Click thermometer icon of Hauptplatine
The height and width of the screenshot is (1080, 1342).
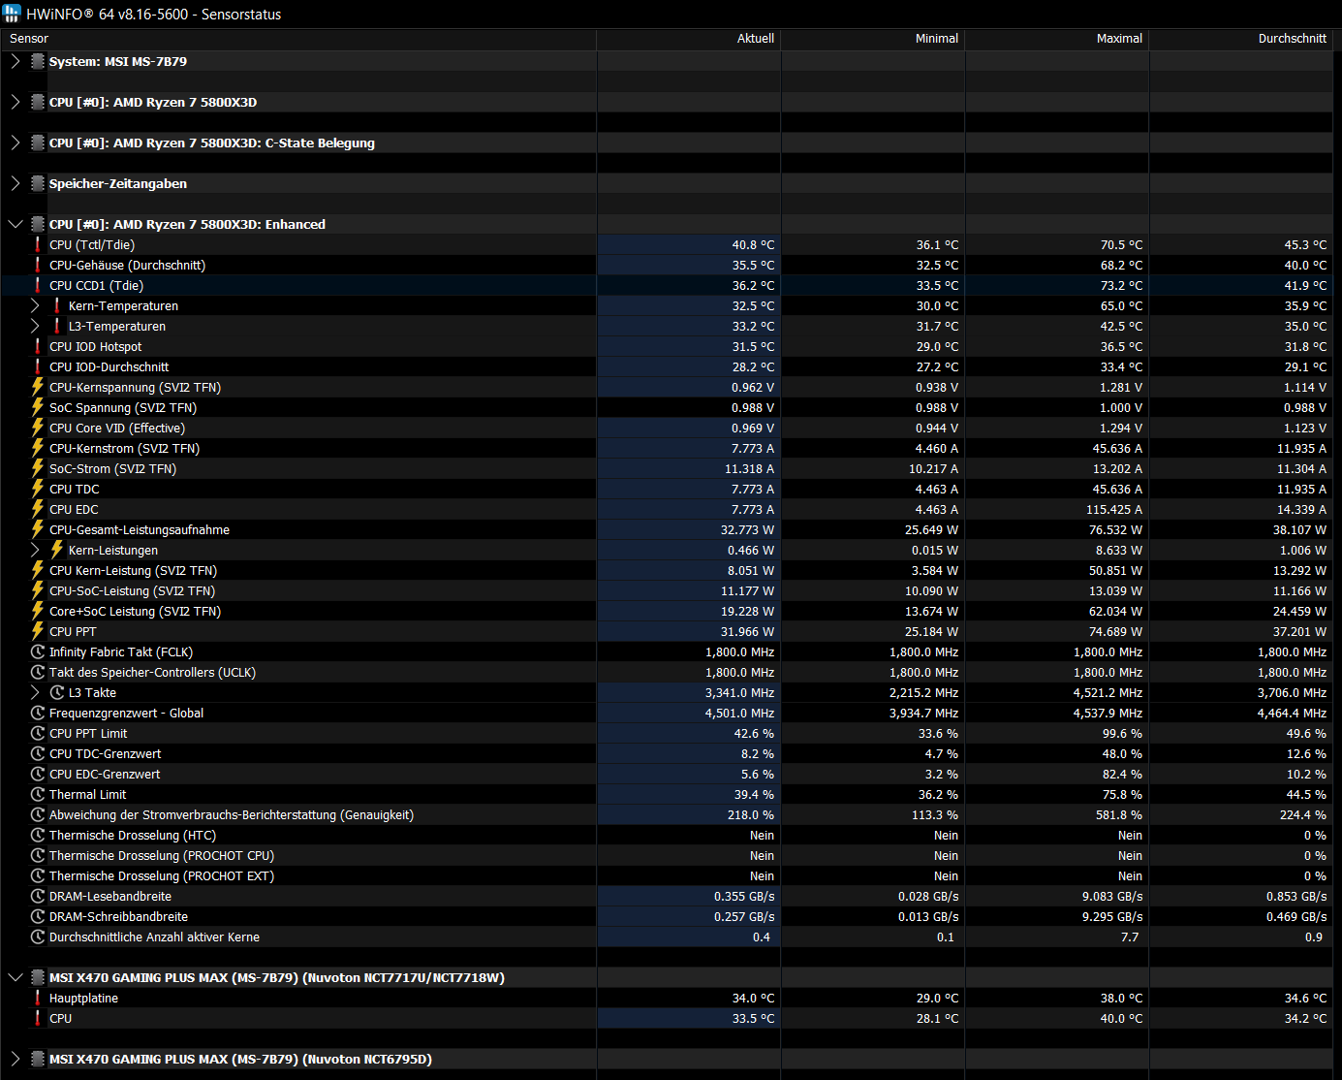38,998
